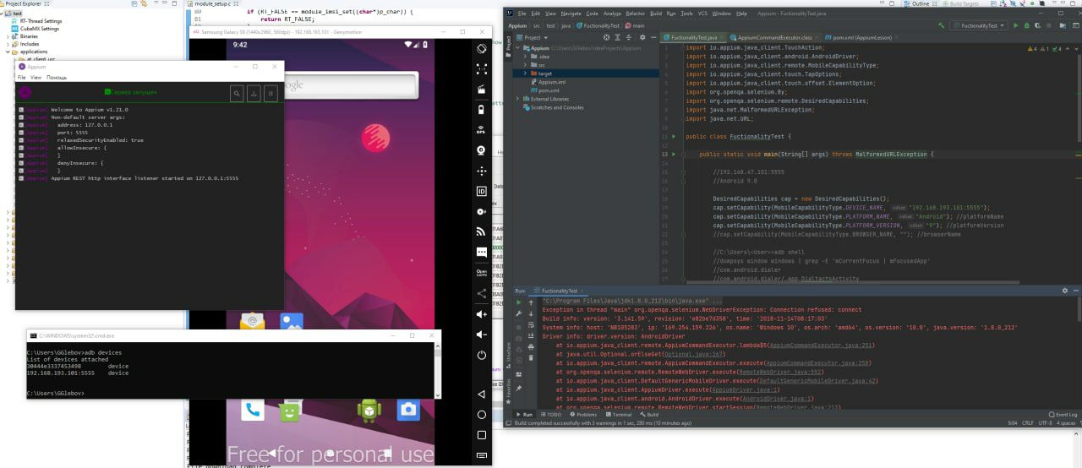Expand the src folder in IntelliJ project tree
1082x468 pixels.
[527, 64]
